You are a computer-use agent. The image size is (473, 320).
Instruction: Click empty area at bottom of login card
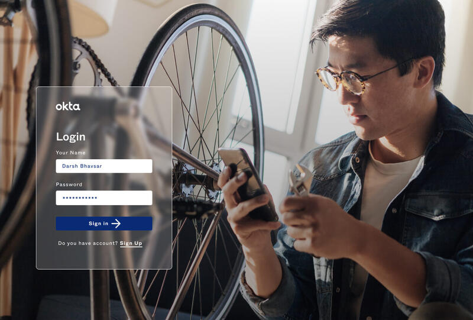tap(104, 258)
